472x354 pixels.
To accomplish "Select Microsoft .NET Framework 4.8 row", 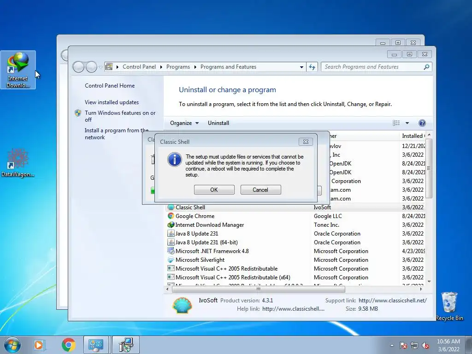I will [x=295, y=251].
